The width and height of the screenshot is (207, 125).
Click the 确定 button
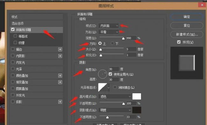click(x=187, y=17)
